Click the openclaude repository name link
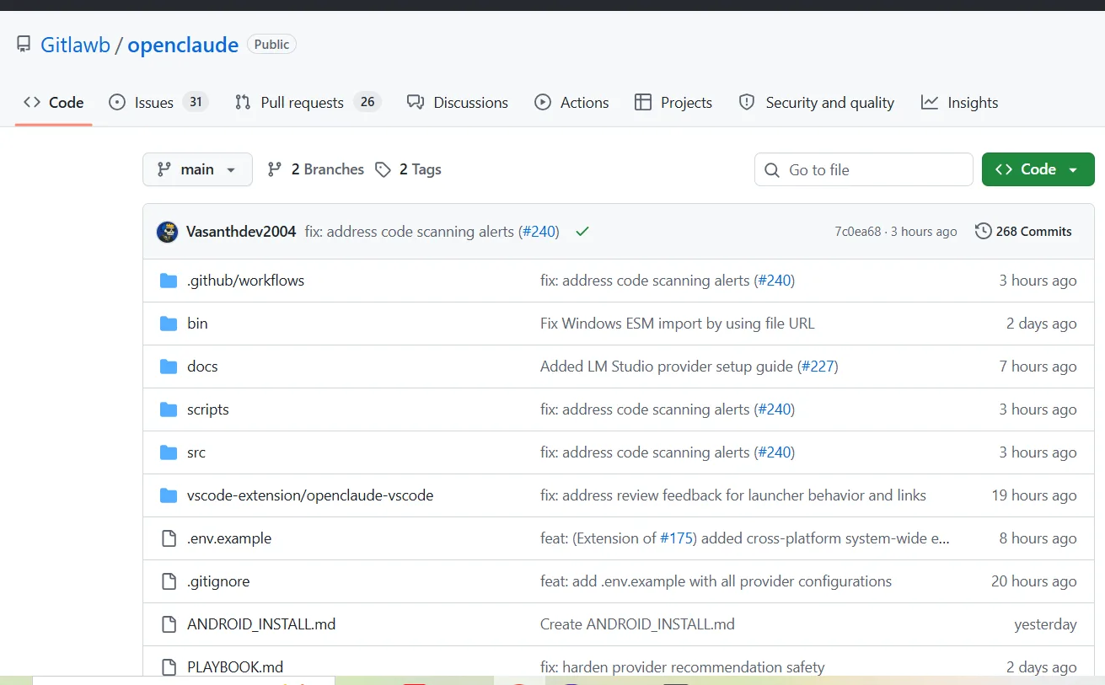1105x685 pixels. 183,45
